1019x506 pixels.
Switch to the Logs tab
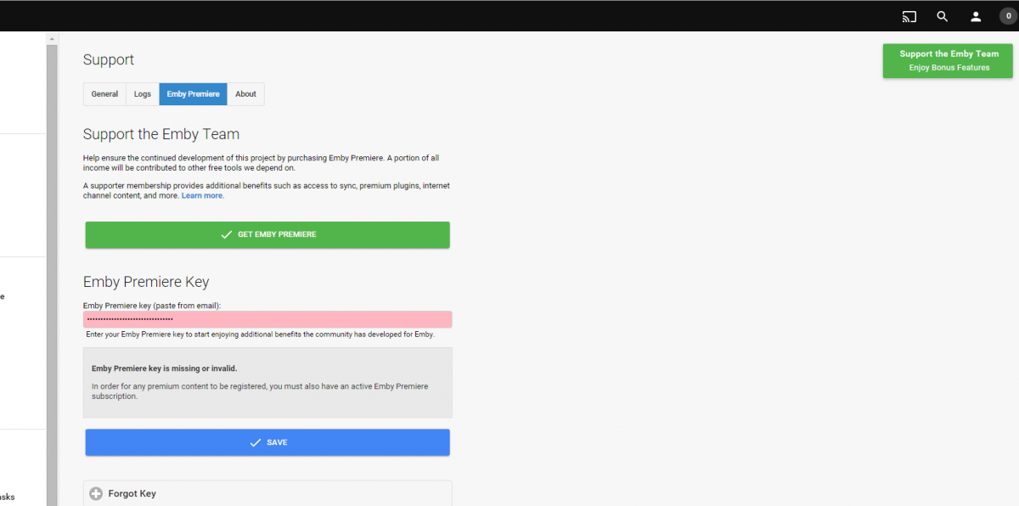pos(143,94)
